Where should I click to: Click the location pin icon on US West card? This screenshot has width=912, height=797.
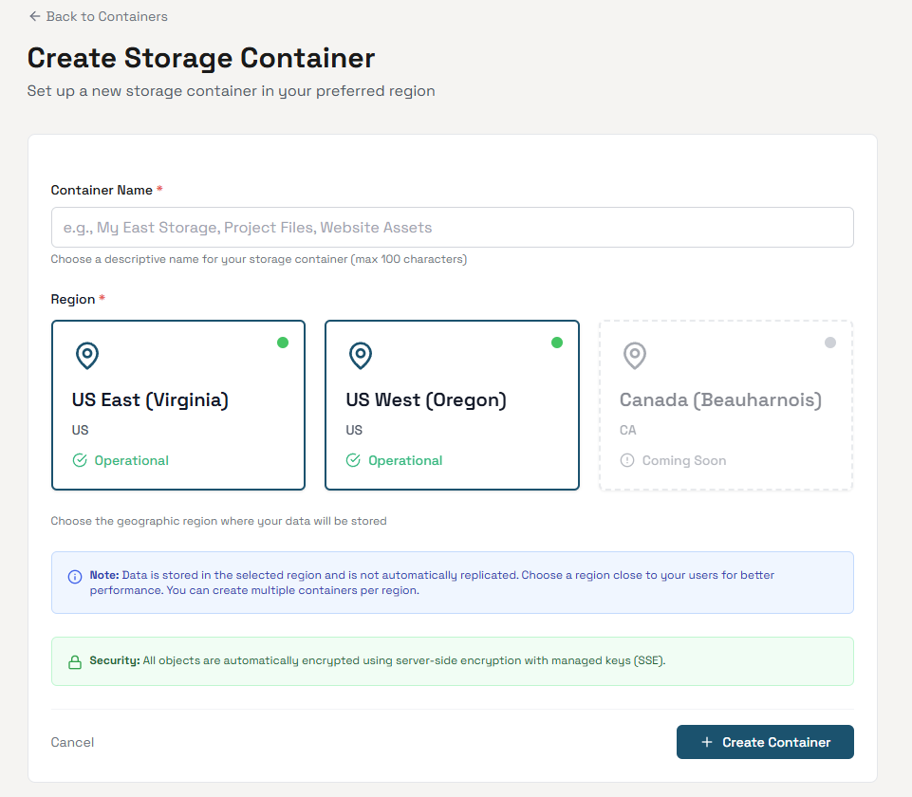coord(360,356)
